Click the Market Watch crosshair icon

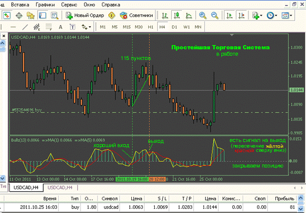click(19, 16)
